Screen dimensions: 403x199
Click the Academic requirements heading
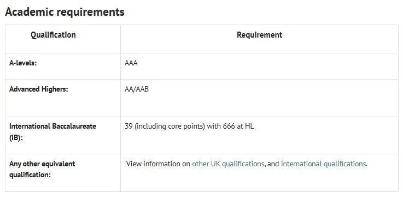(x=65, y=12)
